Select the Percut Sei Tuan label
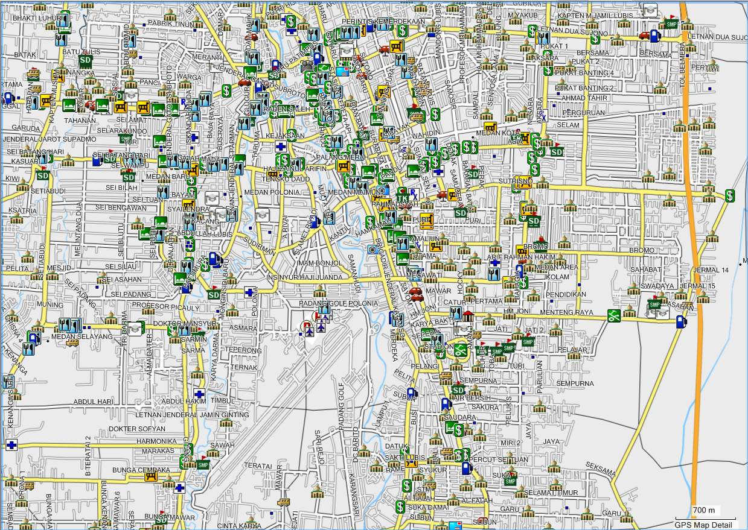The image size is (748, 530). (x=498, y=459)
